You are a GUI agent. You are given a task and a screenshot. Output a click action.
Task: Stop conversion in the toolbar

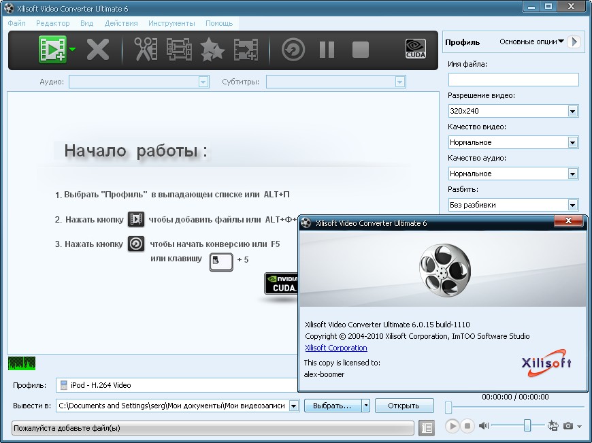tap(361, 50)
